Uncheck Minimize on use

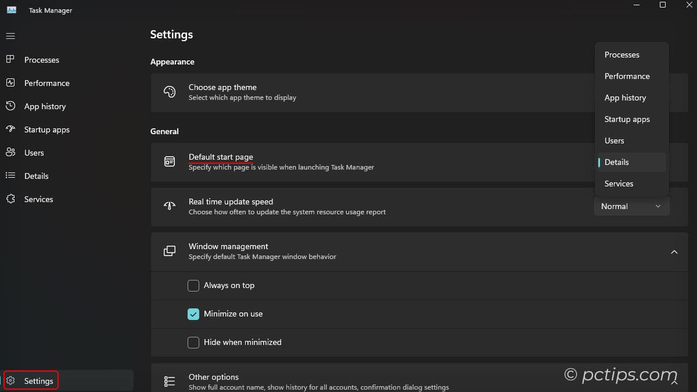click(193, 314)
